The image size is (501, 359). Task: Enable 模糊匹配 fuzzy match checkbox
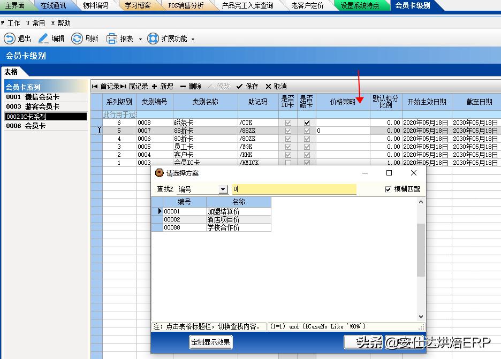388,188
